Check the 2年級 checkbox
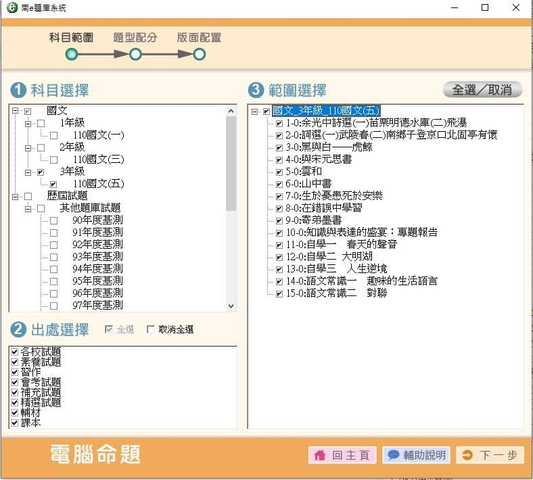 (41, 148)
